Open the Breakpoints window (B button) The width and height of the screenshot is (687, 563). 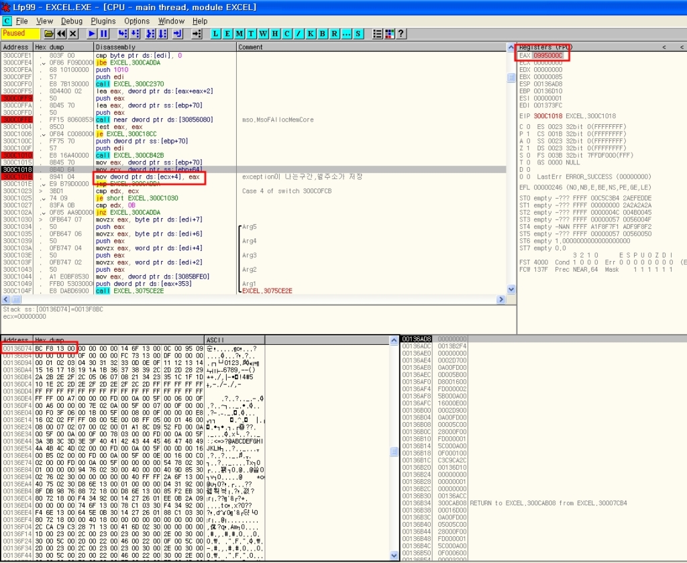click(323, 34)
